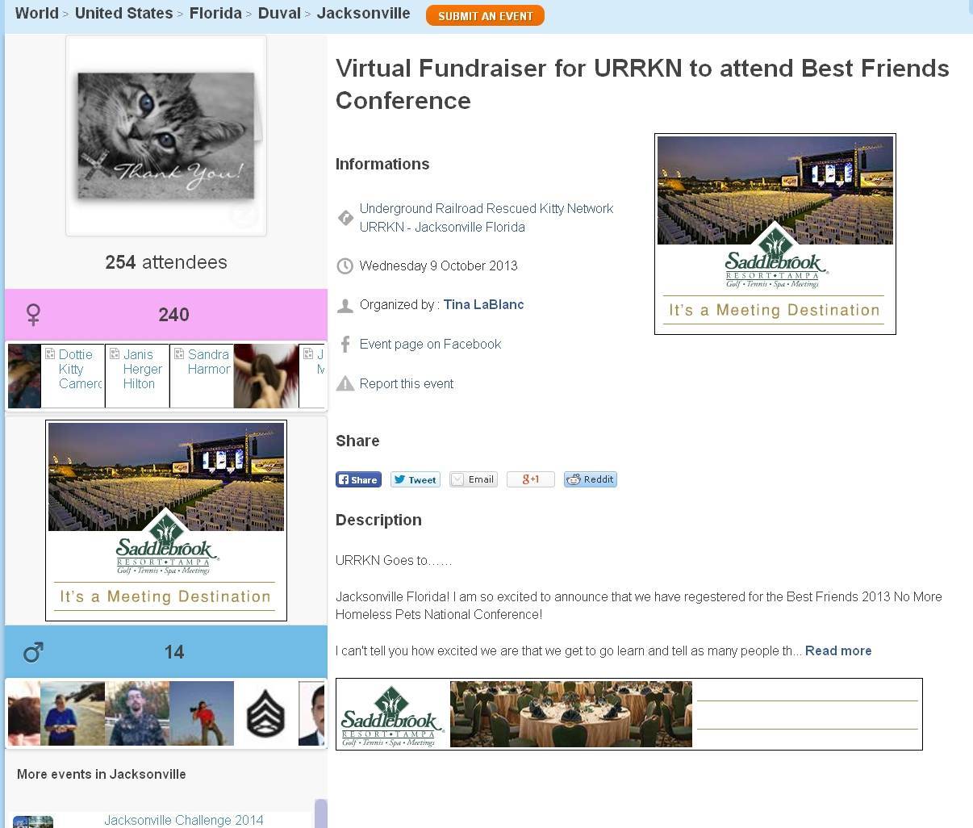
Task: Click the warning icon beside Report this event
Action: 345,383
